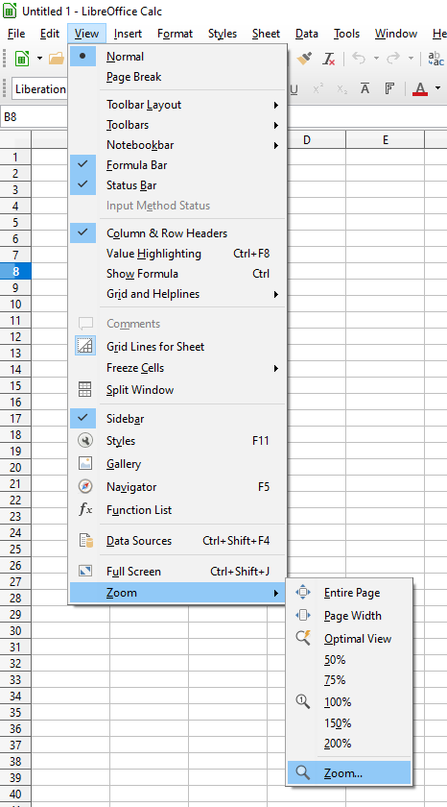Viewport: 447px width, 807px height.
Task: Click the Clone Formatting paintbrush icon
Action: tap(305, 59)
